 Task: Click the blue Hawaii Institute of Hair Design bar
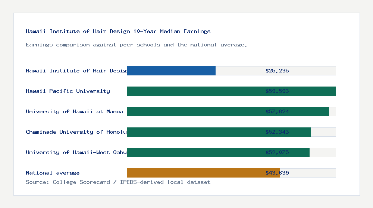[x=171, y=71]
